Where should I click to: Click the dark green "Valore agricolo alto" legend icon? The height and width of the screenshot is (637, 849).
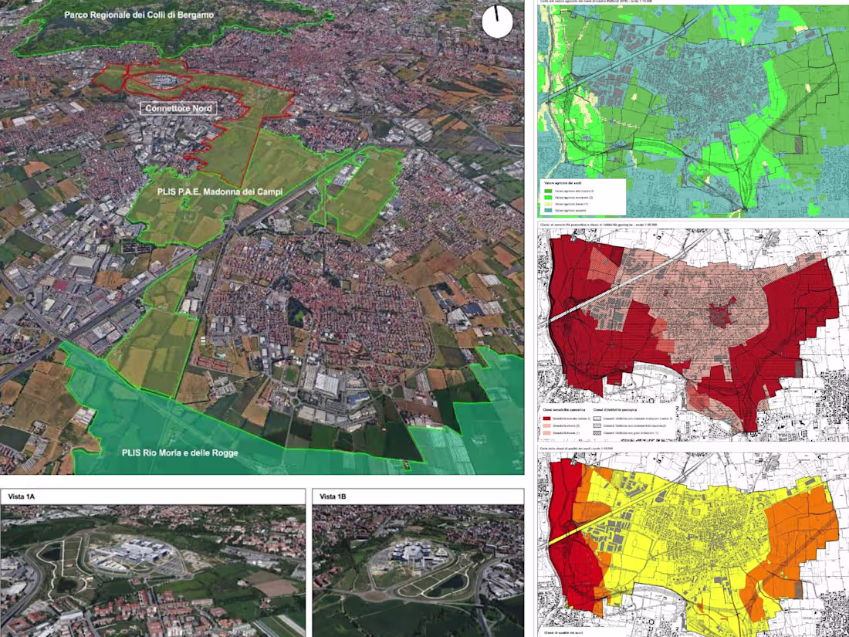(x=548, y=191)
